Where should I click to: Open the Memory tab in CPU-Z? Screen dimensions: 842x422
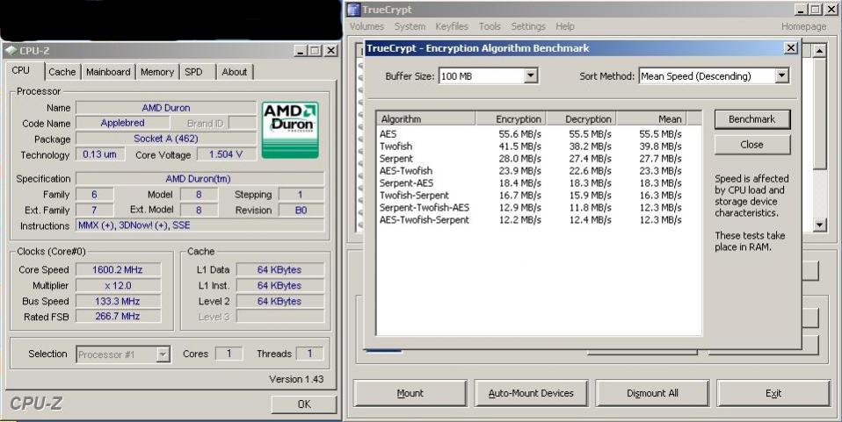tap(156, 72)
